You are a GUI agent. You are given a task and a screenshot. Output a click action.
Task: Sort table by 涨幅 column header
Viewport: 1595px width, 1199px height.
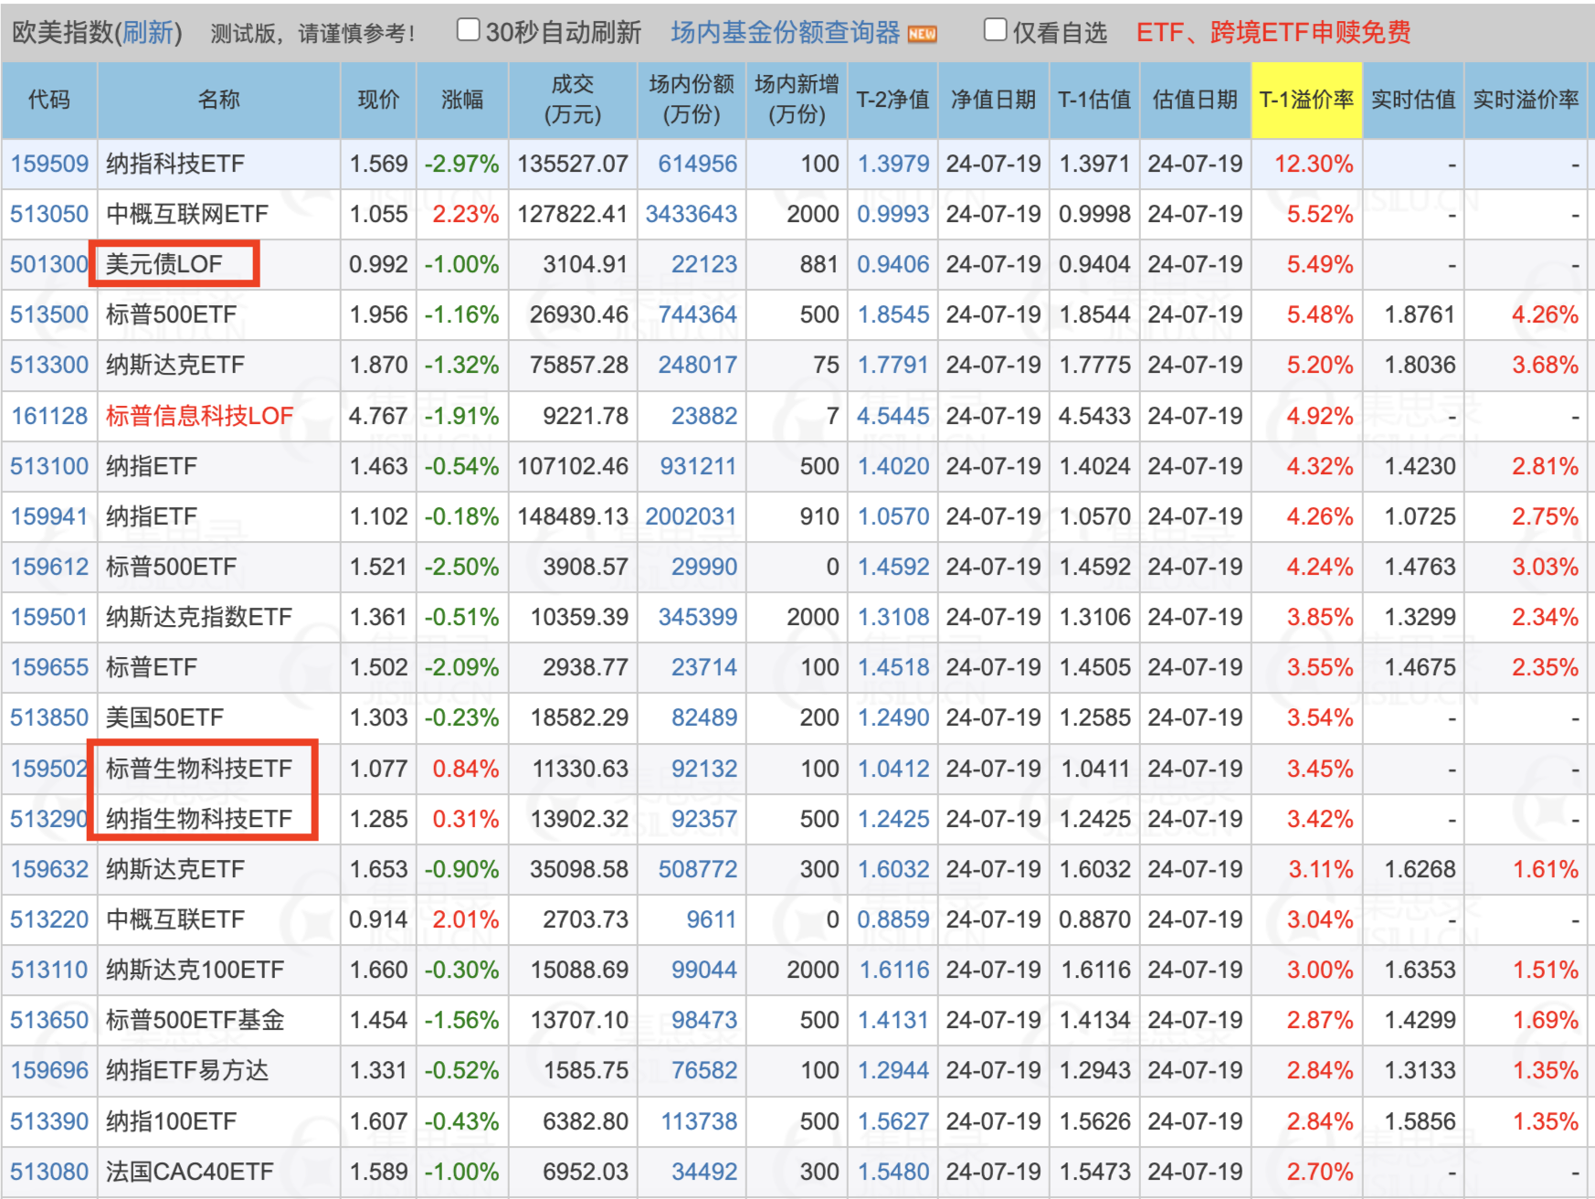(462, 100)
